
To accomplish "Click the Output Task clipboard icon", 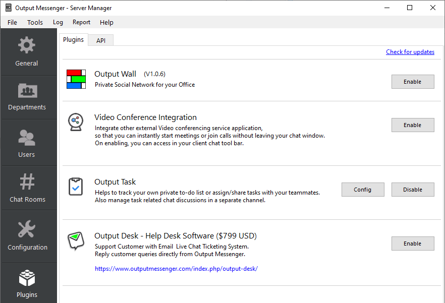I will (x=76, y=187).
